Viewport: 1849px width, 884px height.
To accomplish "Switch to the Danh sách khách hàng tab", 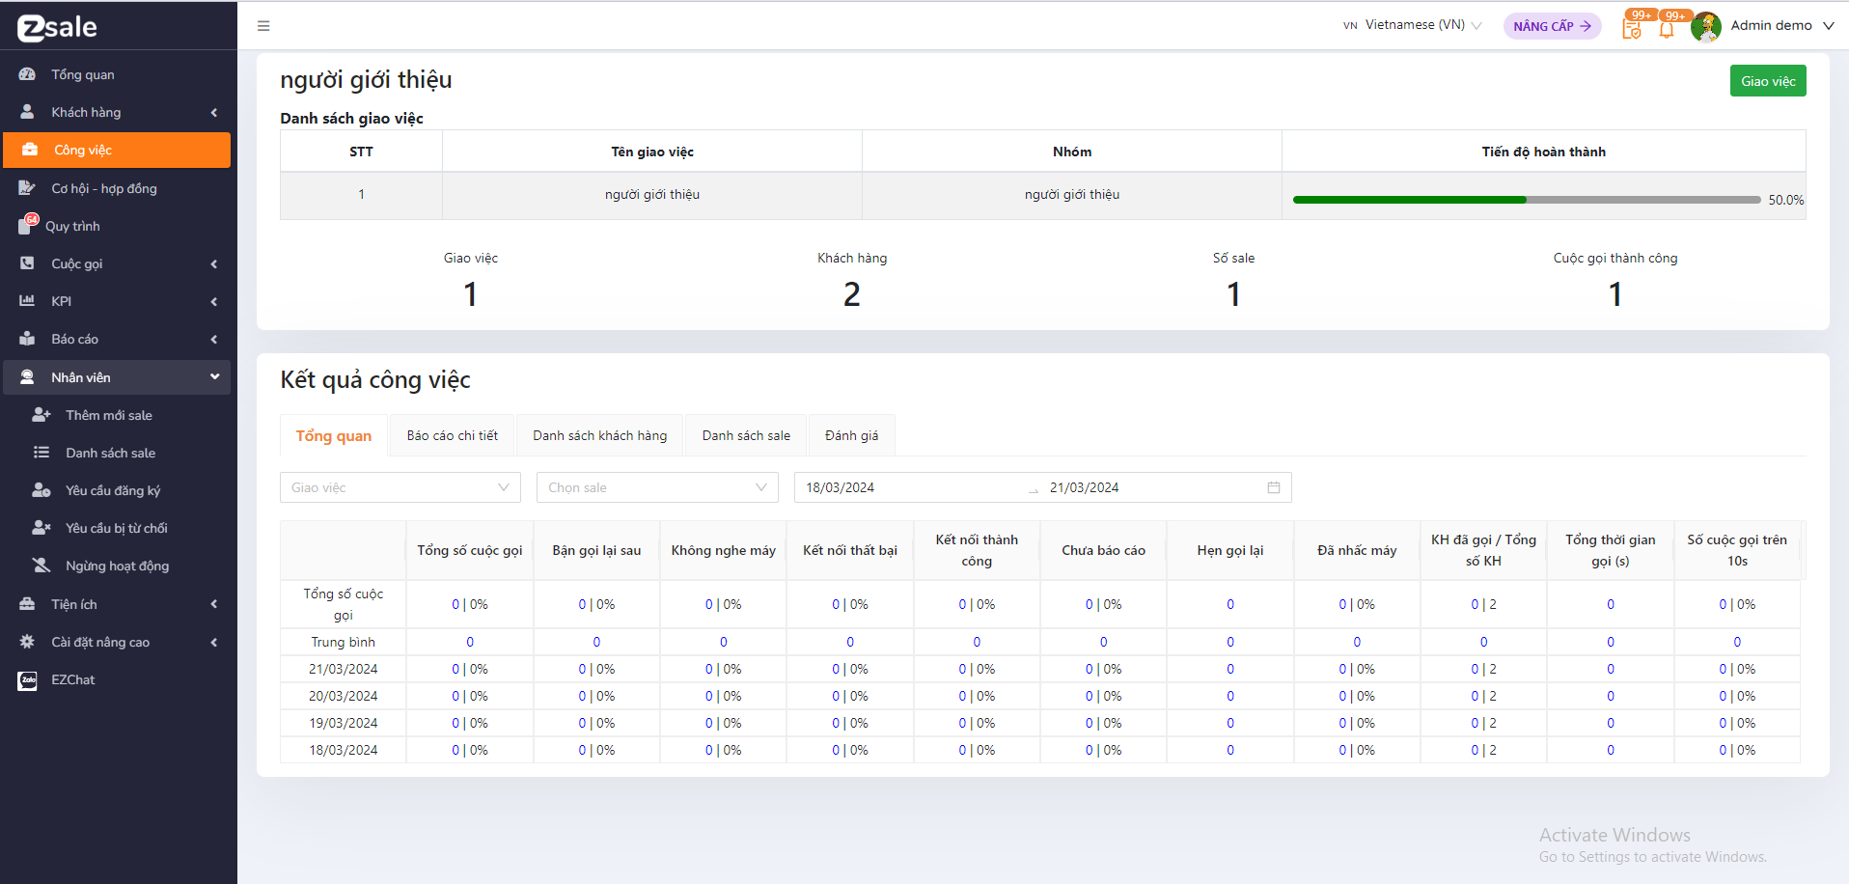I will click(x=600, y=435).
